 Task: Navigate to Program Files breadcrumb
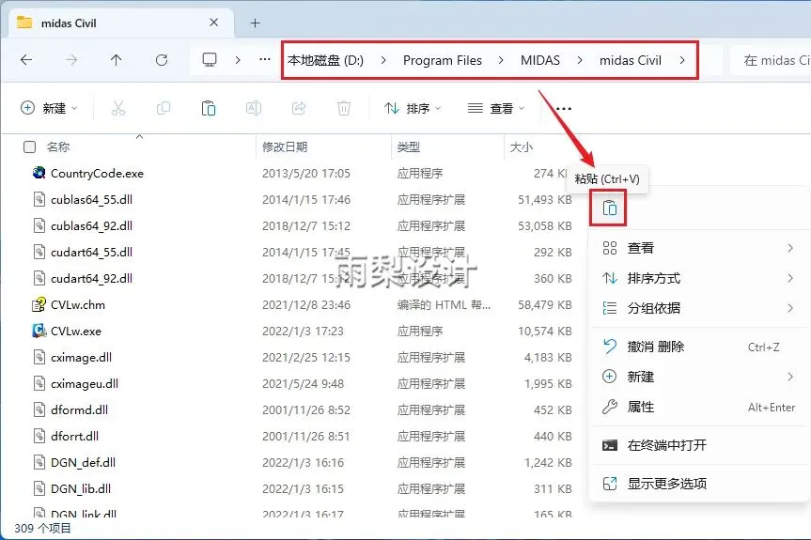pyautogui.click(x=443, y=60)
